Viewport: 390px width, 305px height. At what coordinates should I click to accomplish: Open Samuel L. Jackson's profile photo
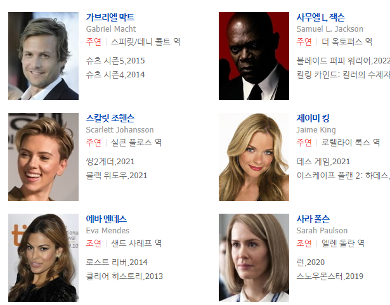(x=254, y=56)
